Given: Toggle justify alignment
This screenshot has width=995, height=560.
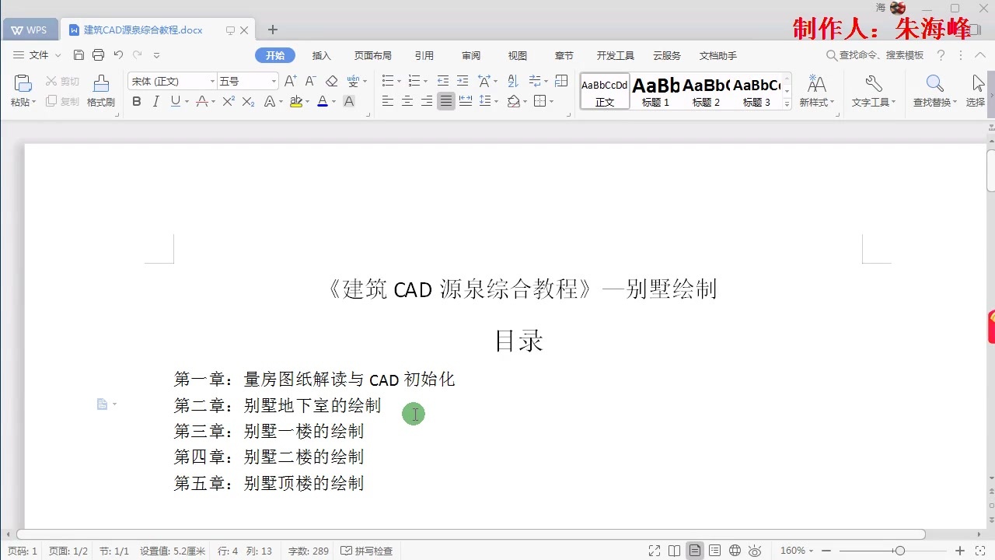Looking at the screenshot, I should [x=445, y=101].
